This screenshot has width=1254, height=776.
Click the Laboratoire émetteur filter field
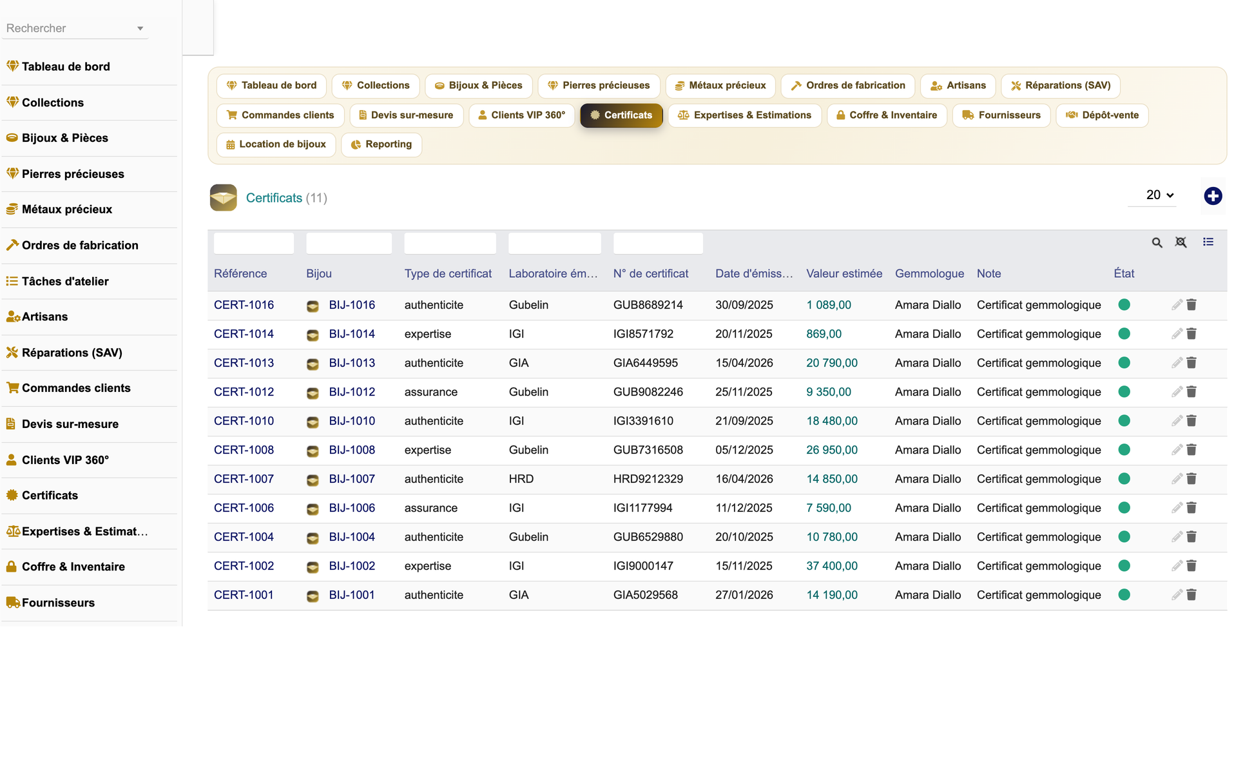tap(555, 244)
